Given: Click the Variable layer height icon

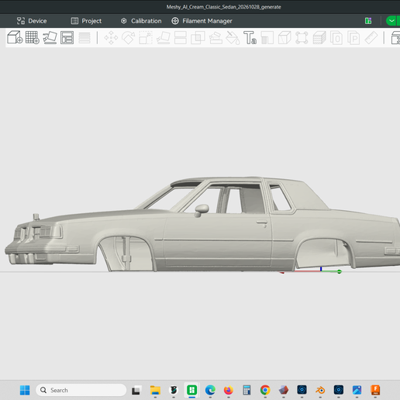Looking at the screenshot, I should point(84,38).
